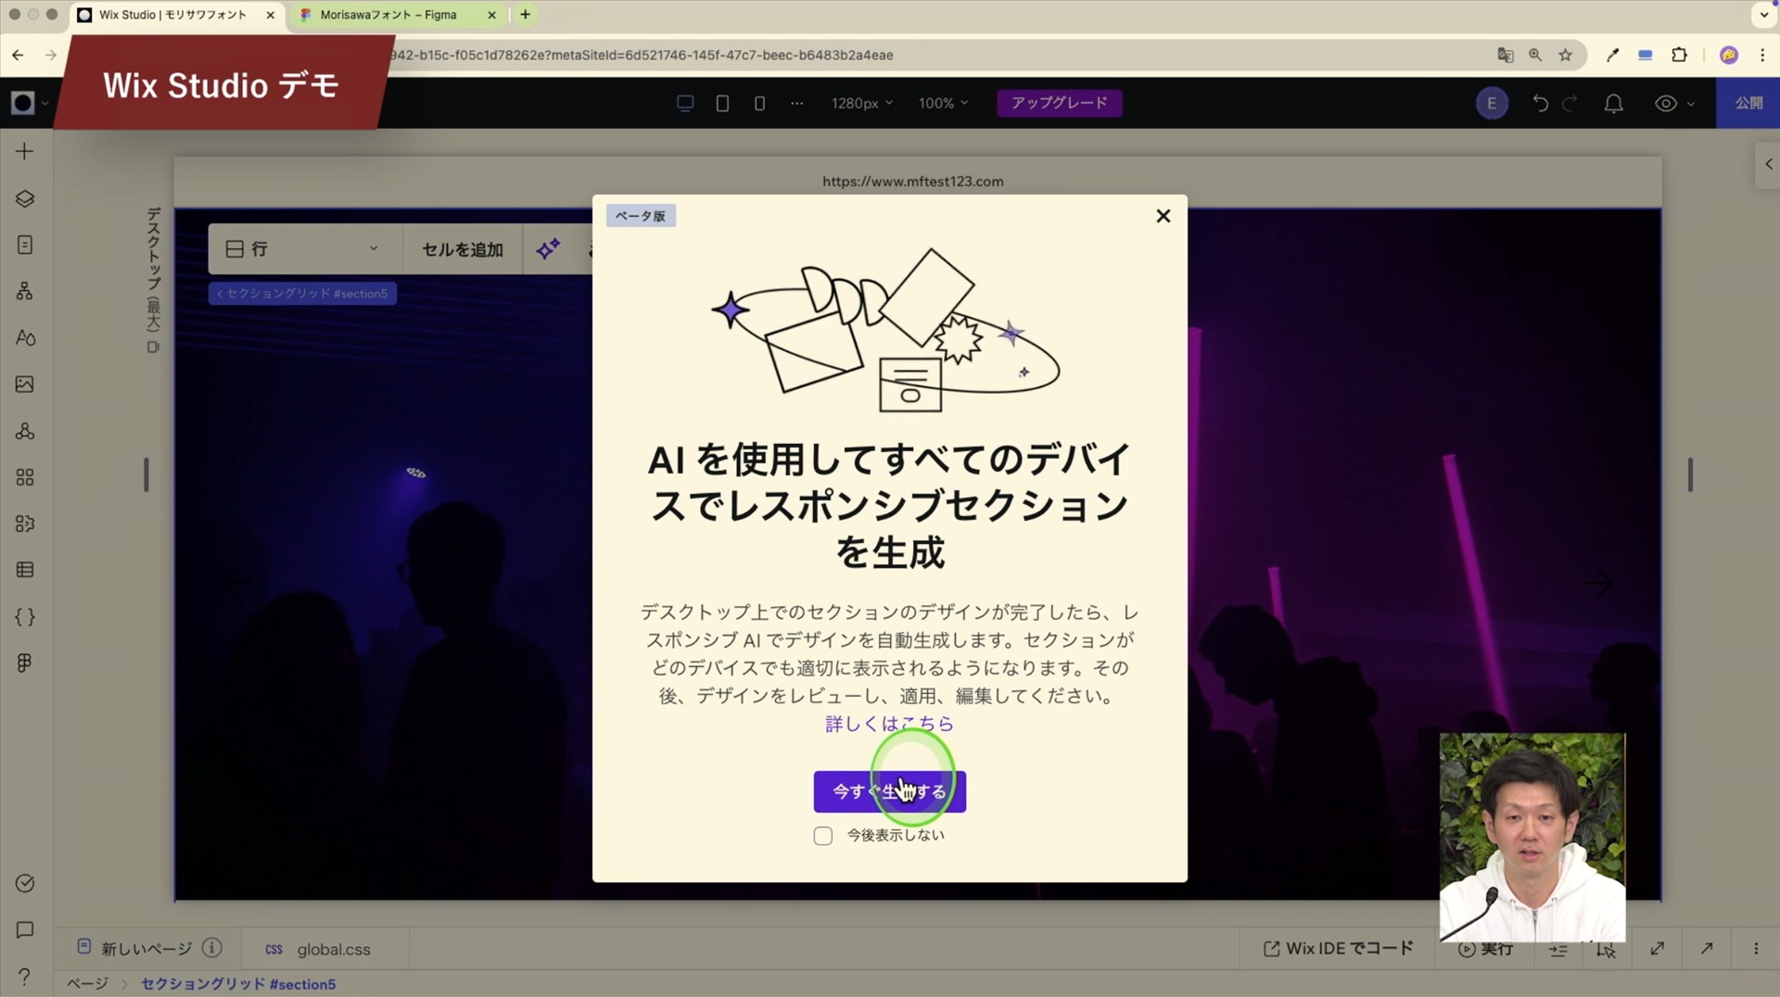1780x997 pixels.
Task: Open the Add Elements plus icon
Action: 25,151
